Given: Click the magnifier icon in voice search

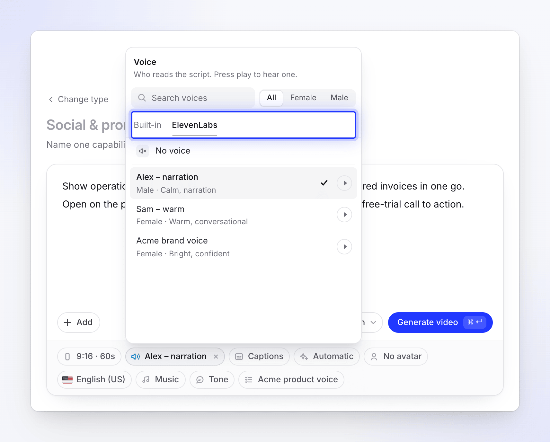Looking at the screenshot, I should (142, 98).
